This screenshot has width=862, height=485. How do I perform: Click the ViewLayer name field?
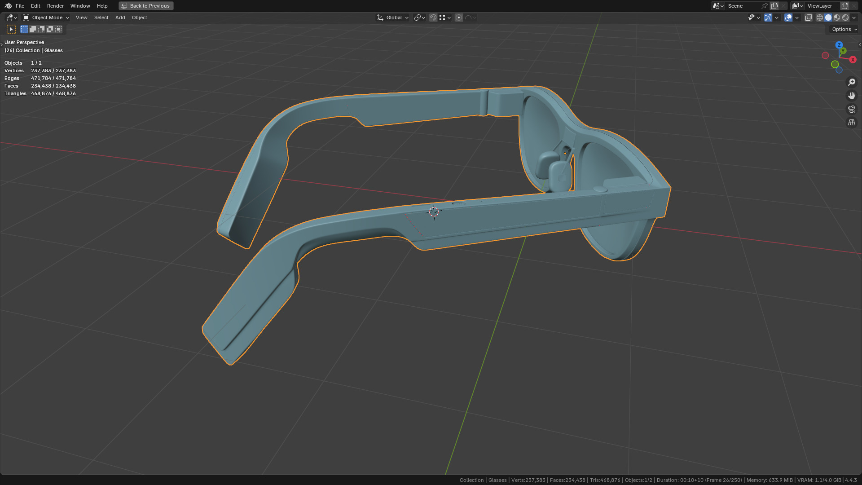coord(820,6)
